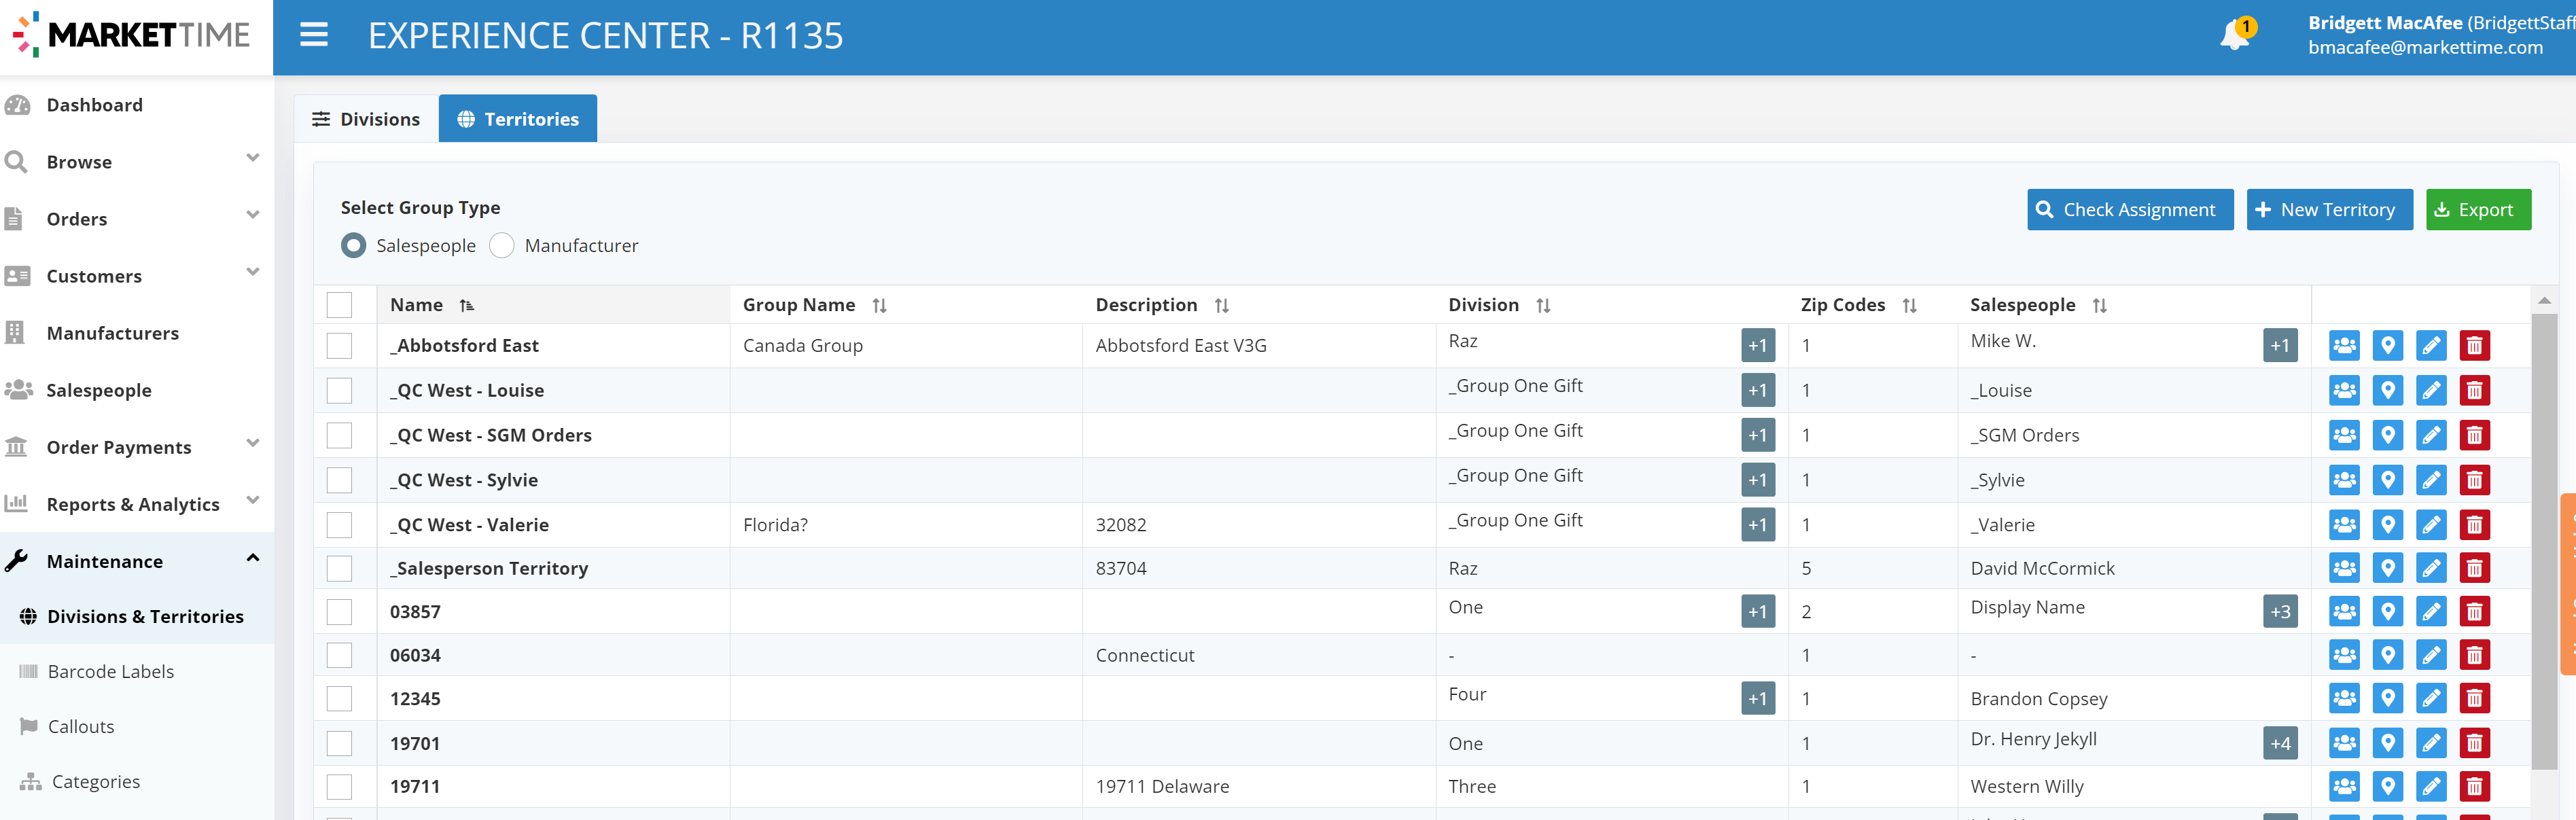Screen dimensions: 2576x820
Task: Switch to the Territories tab
Action: [518, 119]
